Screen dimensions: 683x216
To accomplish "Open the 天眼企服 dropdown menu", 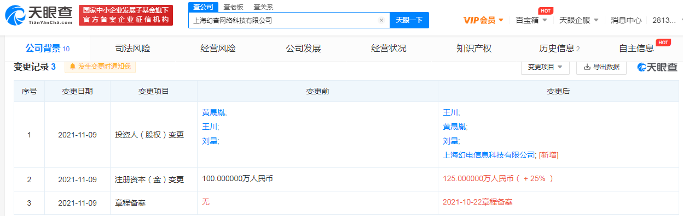I will click(x=578, y=20).
